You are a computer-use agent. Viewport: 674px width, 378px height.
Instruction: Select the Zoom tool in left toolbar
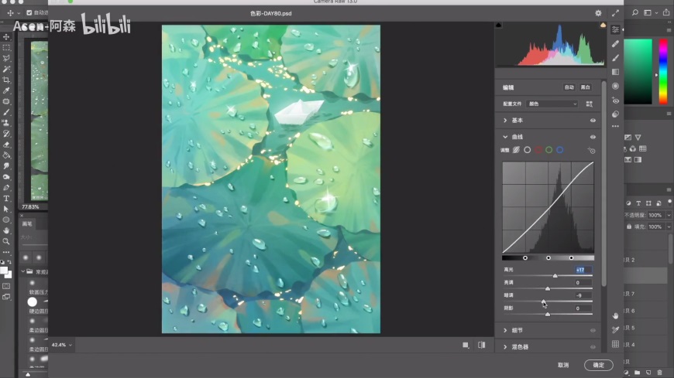pyautogui.click(x=6, y=241)
